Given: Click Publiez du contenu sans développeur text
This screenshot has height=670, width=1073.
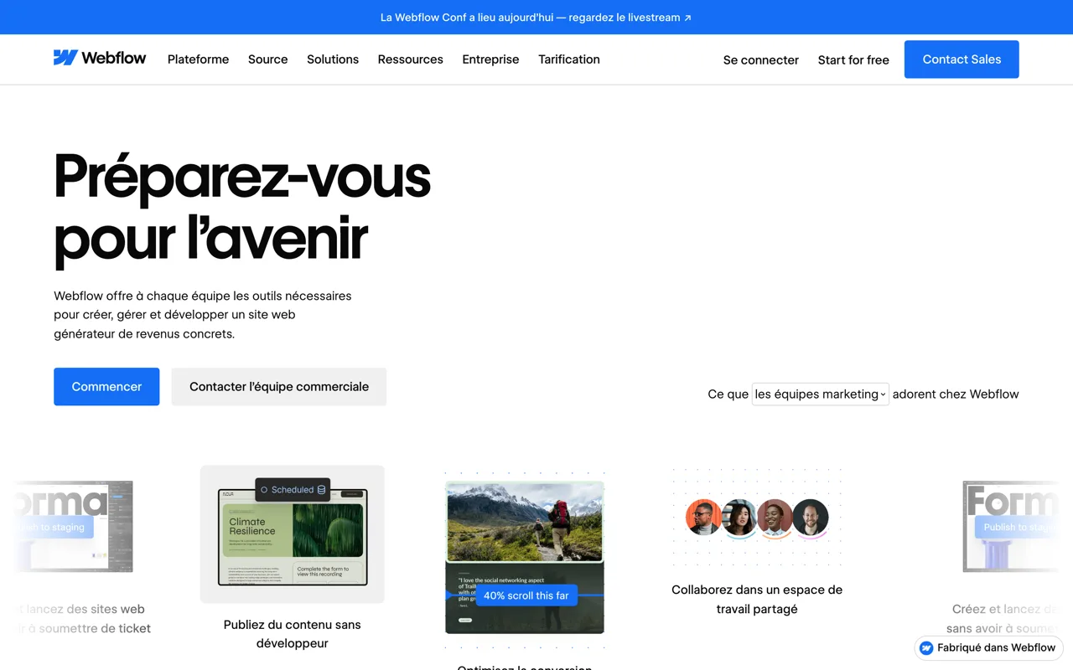Looking at the screenshot, I should [x=293, y=634].
